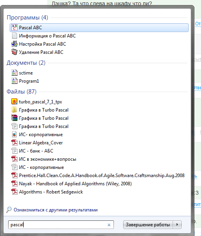Open ИС - банк - АБС file

tap(36, 151)
